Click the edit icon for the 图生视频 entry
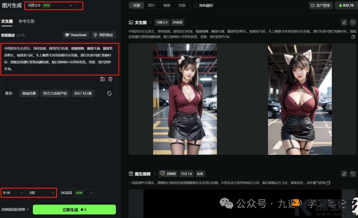 click(344, 174)
